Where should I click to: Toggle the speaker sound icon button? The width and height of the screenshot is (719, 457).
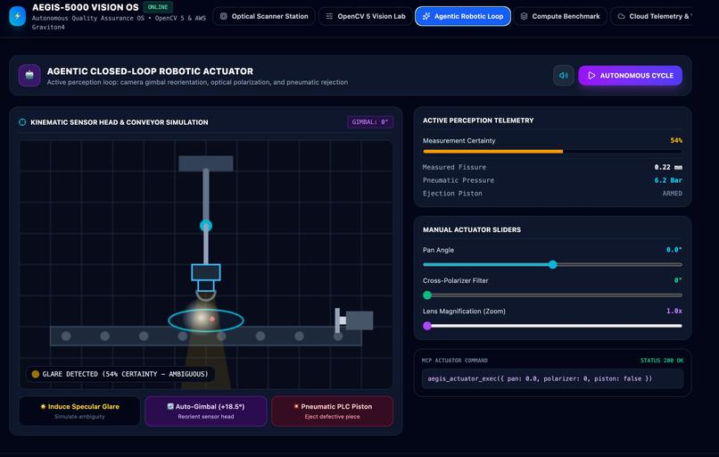tap(564, 75)
